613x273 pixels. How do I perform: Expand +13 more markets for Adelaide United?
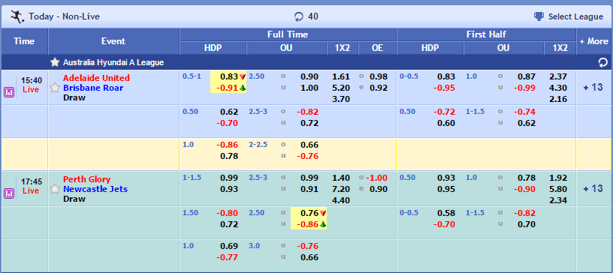coord(593,88)
